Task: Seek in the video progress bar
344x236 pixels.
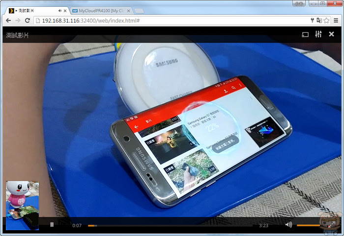Action: pos(169,226)
